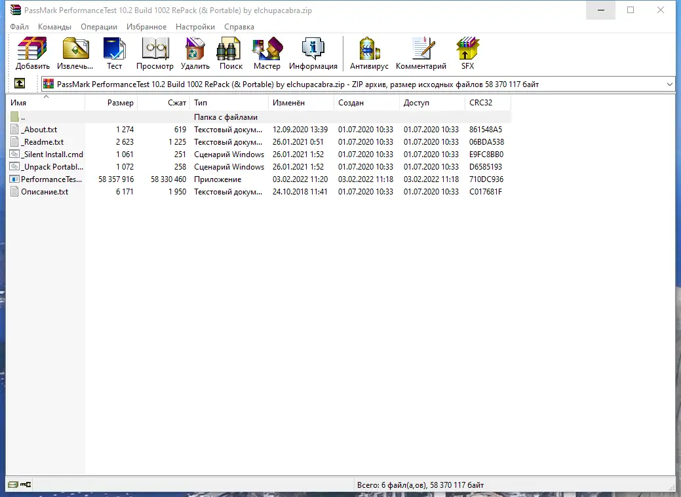Convert archive using the SFX toolbar icon

pos(467,52)
